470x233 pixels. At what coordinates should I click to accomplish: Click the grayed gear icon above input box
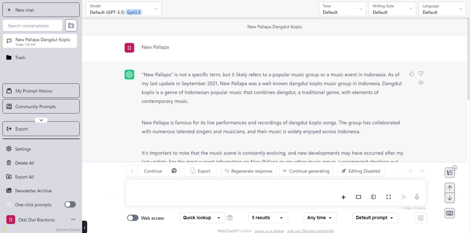411,171
